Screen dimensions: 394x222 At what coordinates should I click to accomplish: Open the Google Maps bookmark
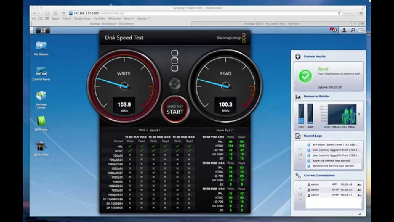click(x=82, y=18)
